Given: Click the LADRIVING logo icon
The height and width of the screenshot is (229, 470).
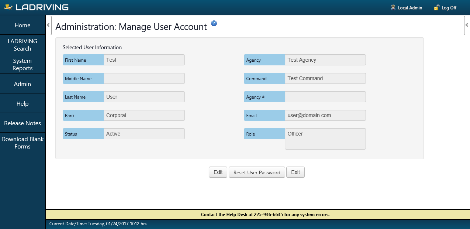Looking at the screenshot, I should [8, 7].
